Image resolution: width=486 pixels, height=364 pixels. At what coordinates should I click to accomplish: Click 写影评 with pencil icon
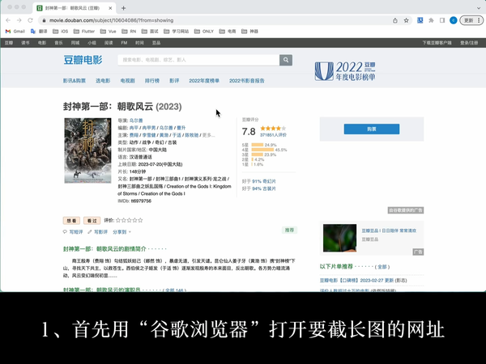click(98, 232)
